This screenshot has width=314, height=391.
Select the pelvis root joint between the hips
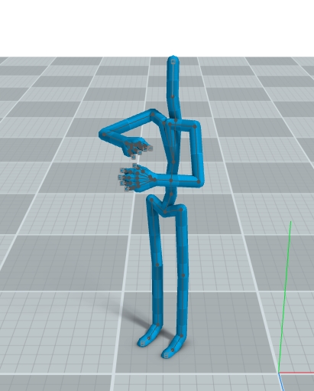[x=165, y=211]
